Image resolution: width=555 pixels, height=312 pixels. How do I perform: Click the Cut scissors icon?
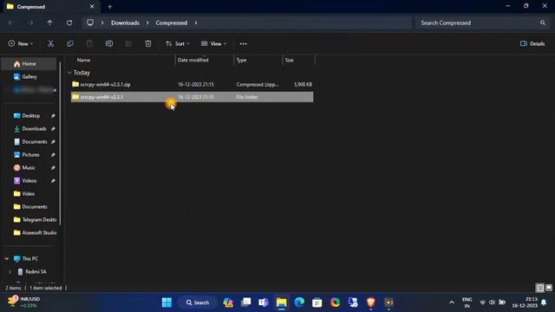point(50,43)
